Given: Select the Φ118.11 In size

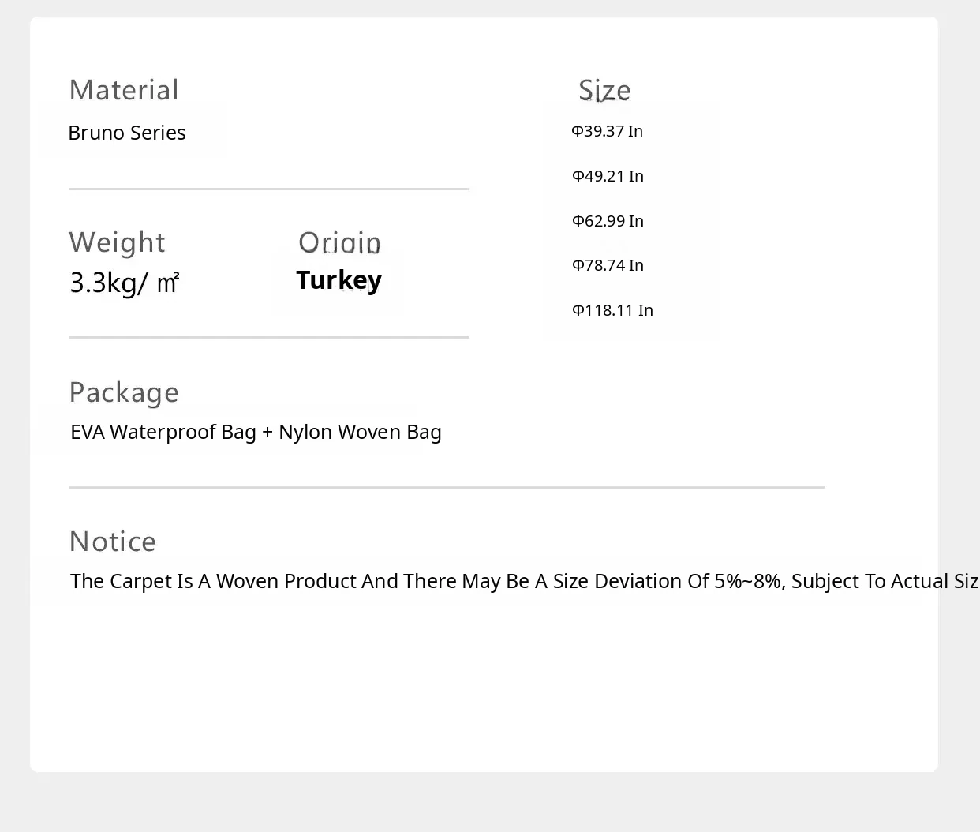Looking at the screenshot, I should click(x=612, y=310).
